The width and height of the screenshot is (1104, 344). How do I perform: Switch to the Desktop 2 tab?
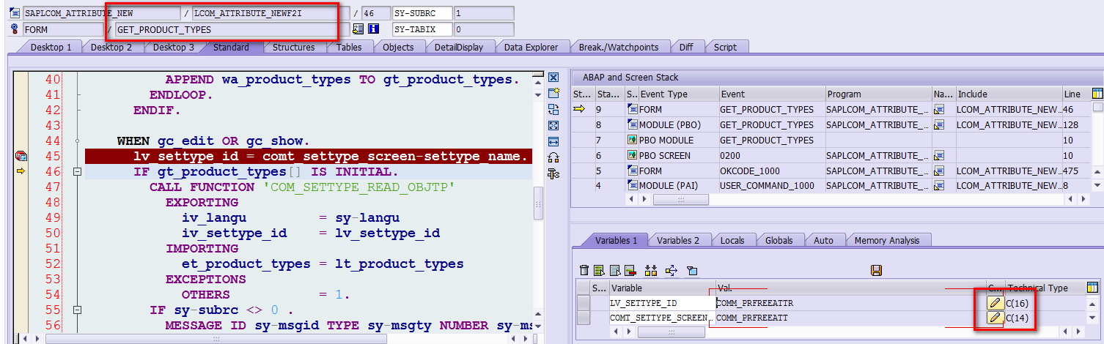click(x=111, y=47)
